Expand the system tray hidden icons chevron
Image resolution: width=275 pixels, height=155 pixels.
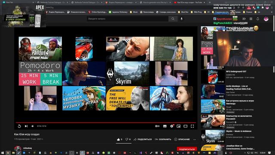coord(245,153)
